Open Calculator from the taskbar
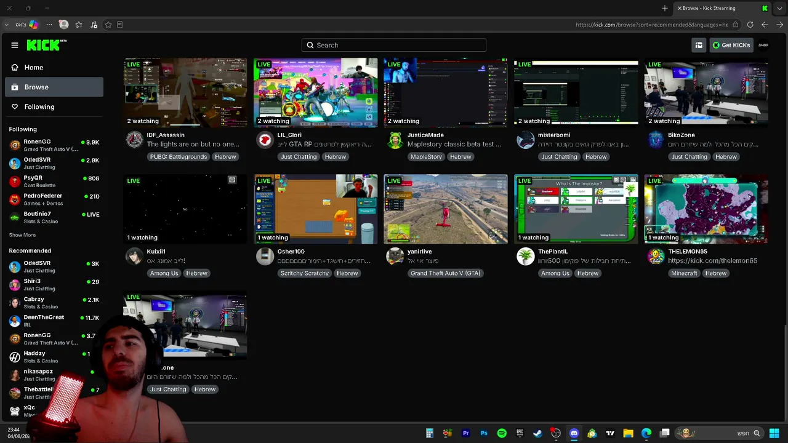788x443 pixels. [430, 433]
